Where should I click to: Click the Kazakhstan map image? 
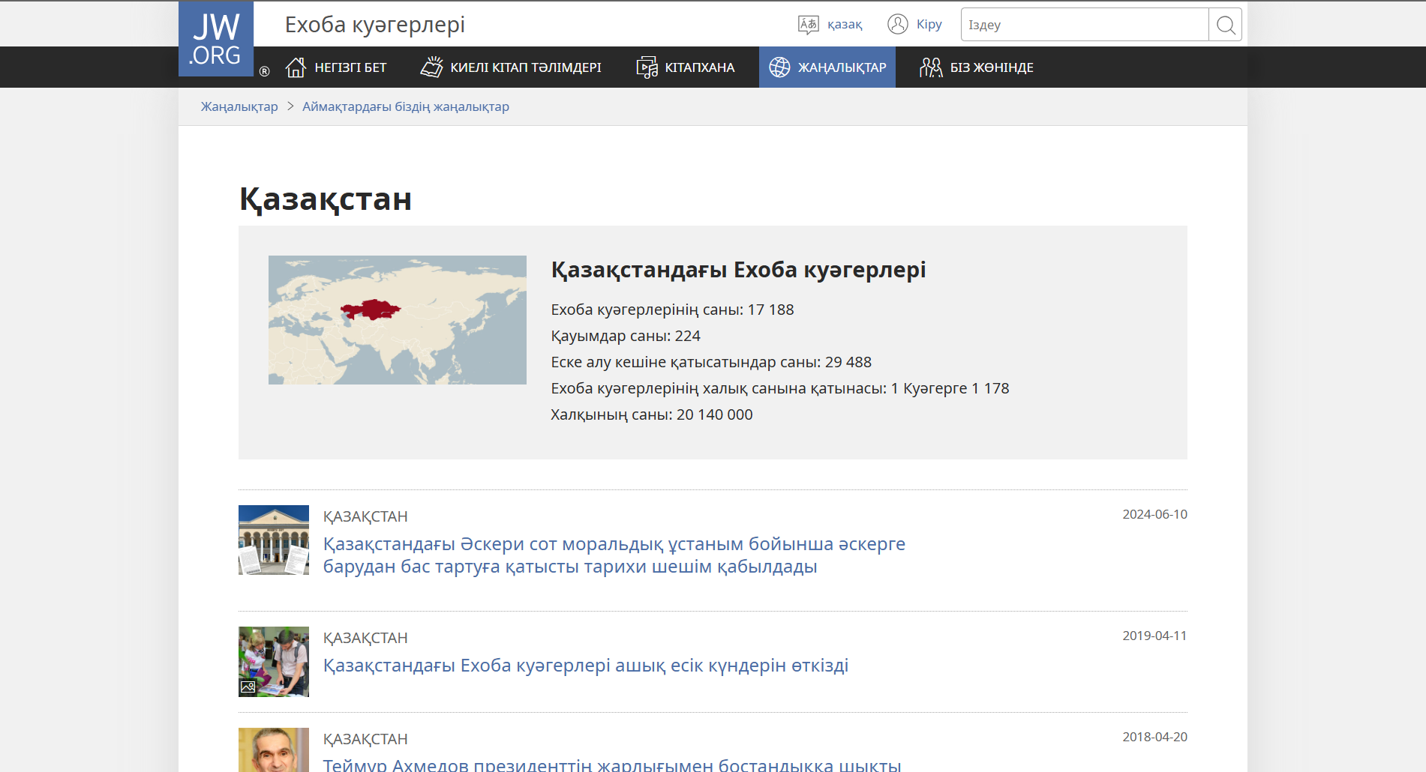pyautogui.click(x=397, y=320)
